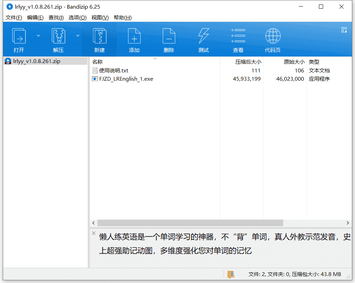The image size is (355, 283).
Task: Close the archive comment panel with the X
Action: 94,233
